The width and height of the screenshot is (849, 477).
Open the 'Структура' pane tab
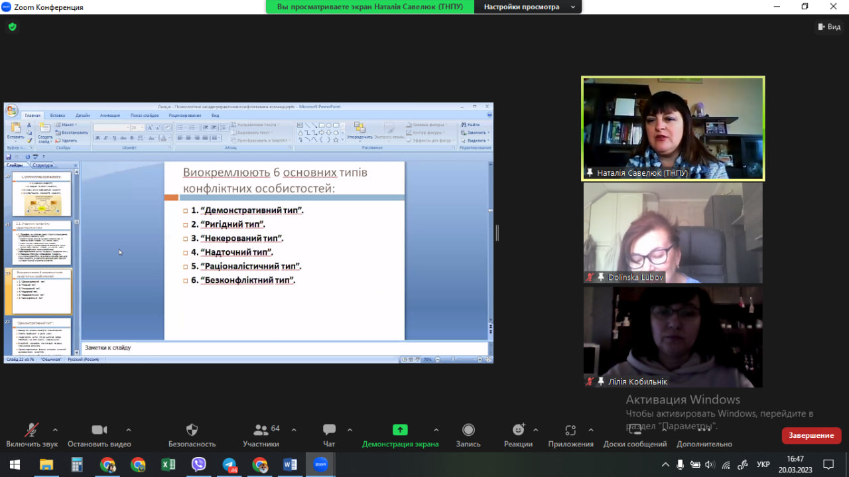(42, 165)
